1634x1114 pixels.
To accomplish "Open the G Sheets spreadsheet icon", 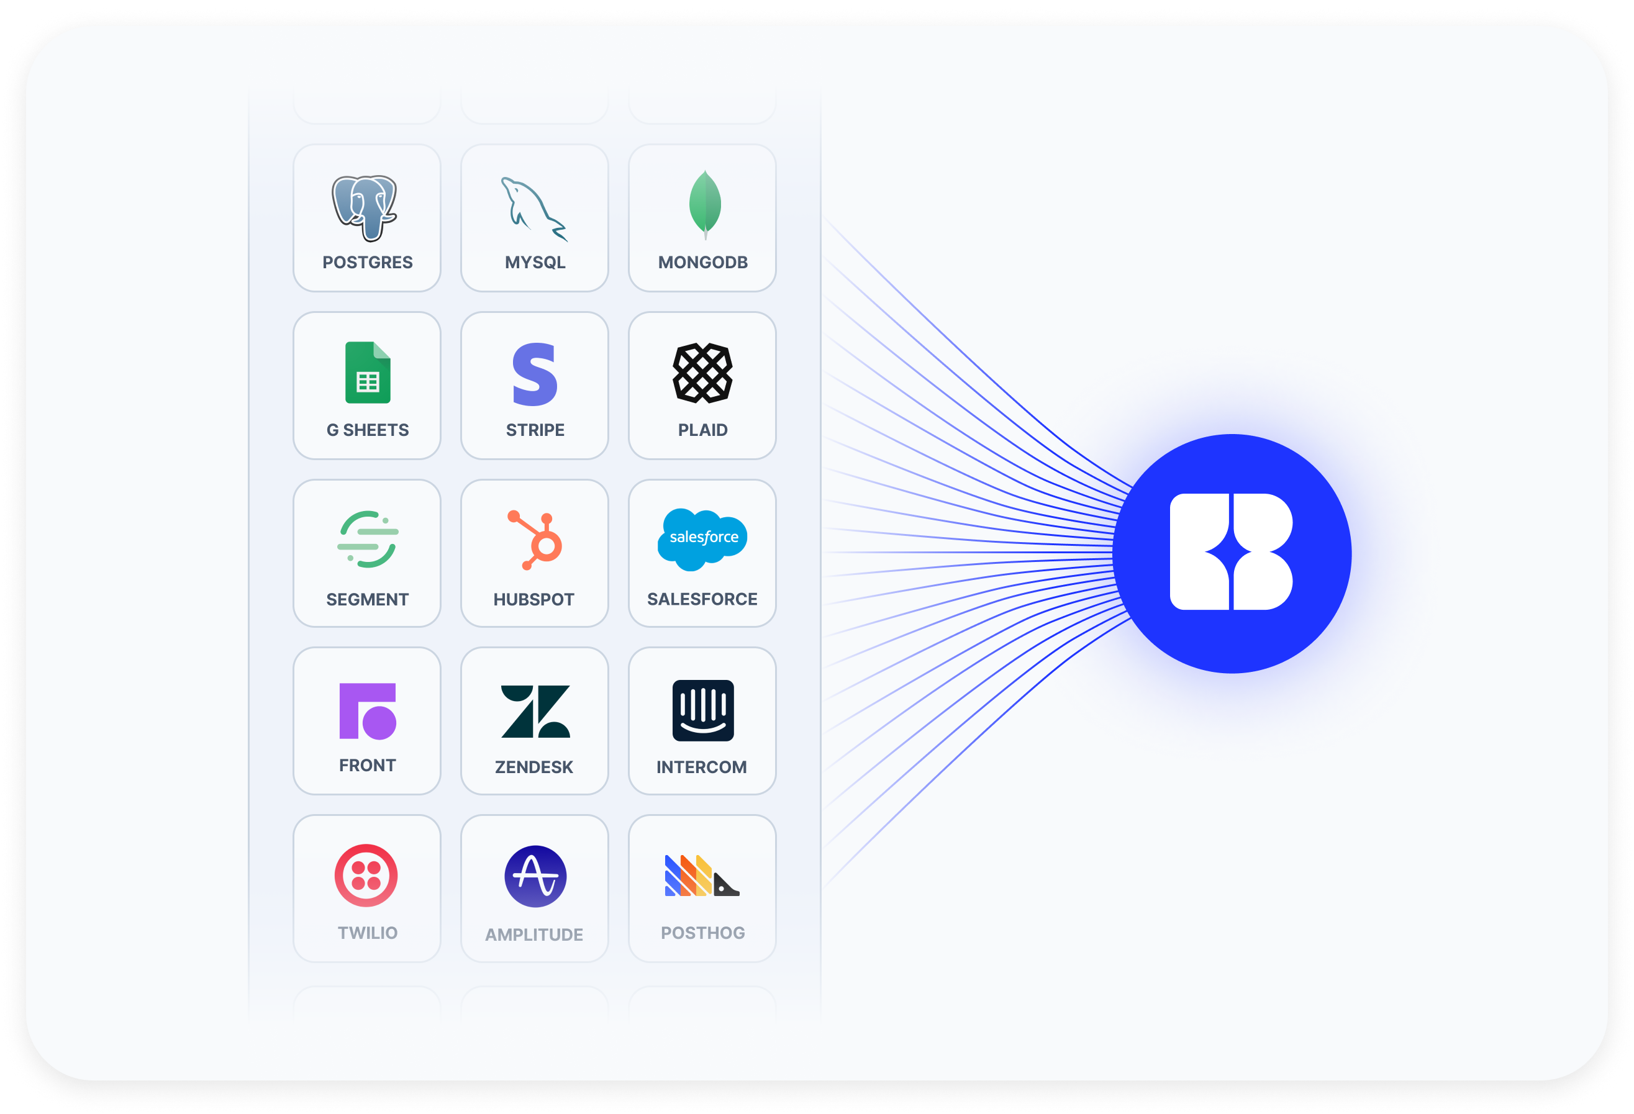I will (x=368, y=373).
